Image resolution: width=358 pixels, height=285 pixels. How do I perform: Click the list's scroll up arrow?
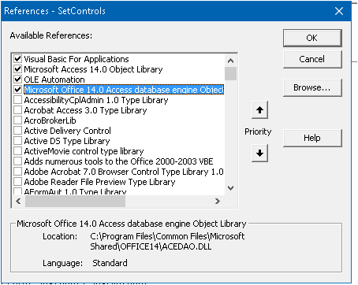(231, 61)
